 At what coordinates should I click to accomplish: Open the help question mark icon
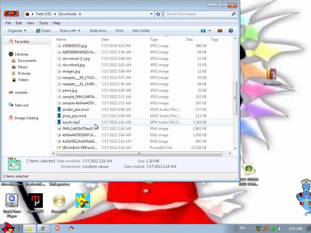[x=231, y=31]
